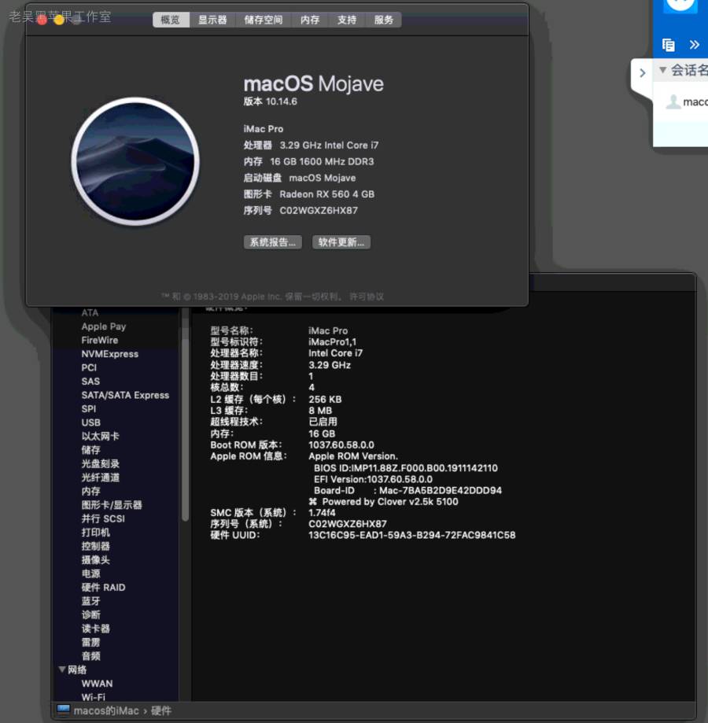
Task: Select FireWire in the hardware list
Action: coord(100,341)
